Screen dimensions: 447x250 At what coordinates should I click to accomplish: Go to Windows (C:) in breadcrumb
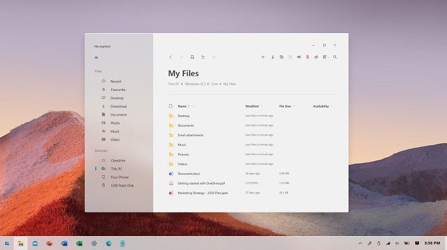[x=195, y=84]
